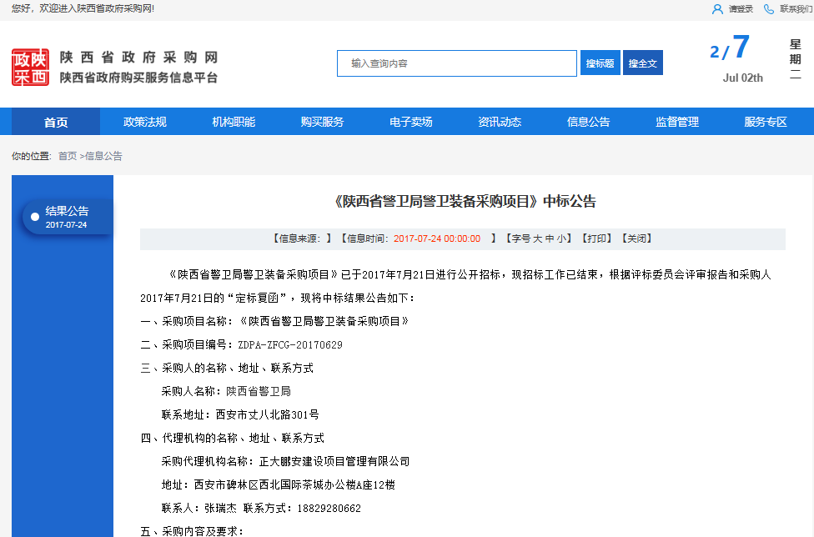Open 联系我们 contact link
This screenshot has height=537, width=814.
796,9
